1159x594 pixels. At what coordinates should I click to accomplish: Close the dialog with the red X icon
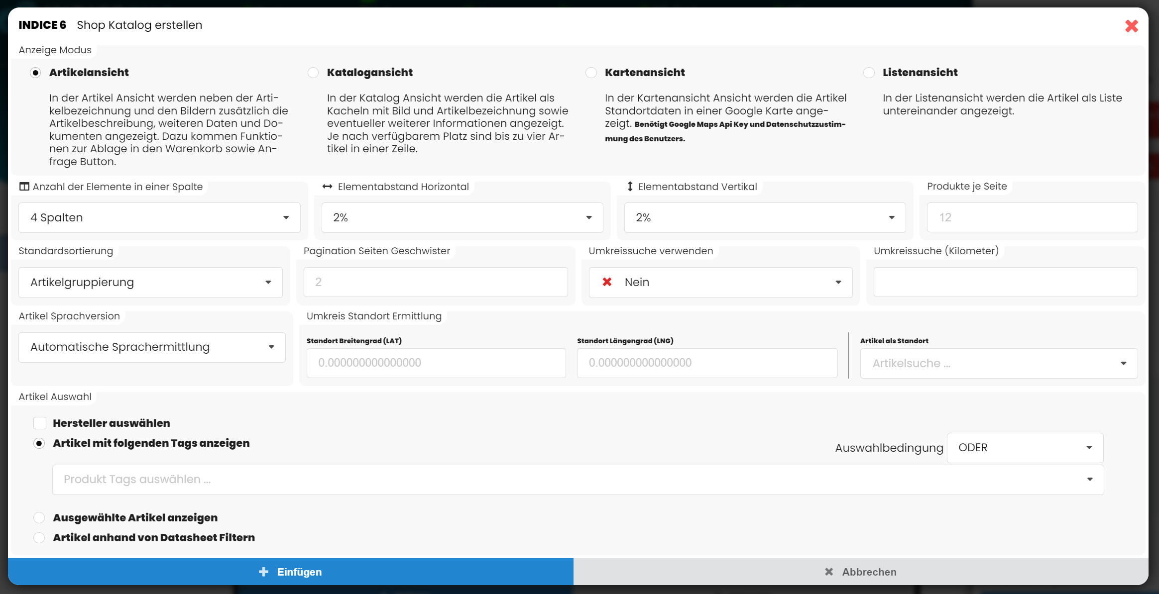click(x=1131, y=26)
